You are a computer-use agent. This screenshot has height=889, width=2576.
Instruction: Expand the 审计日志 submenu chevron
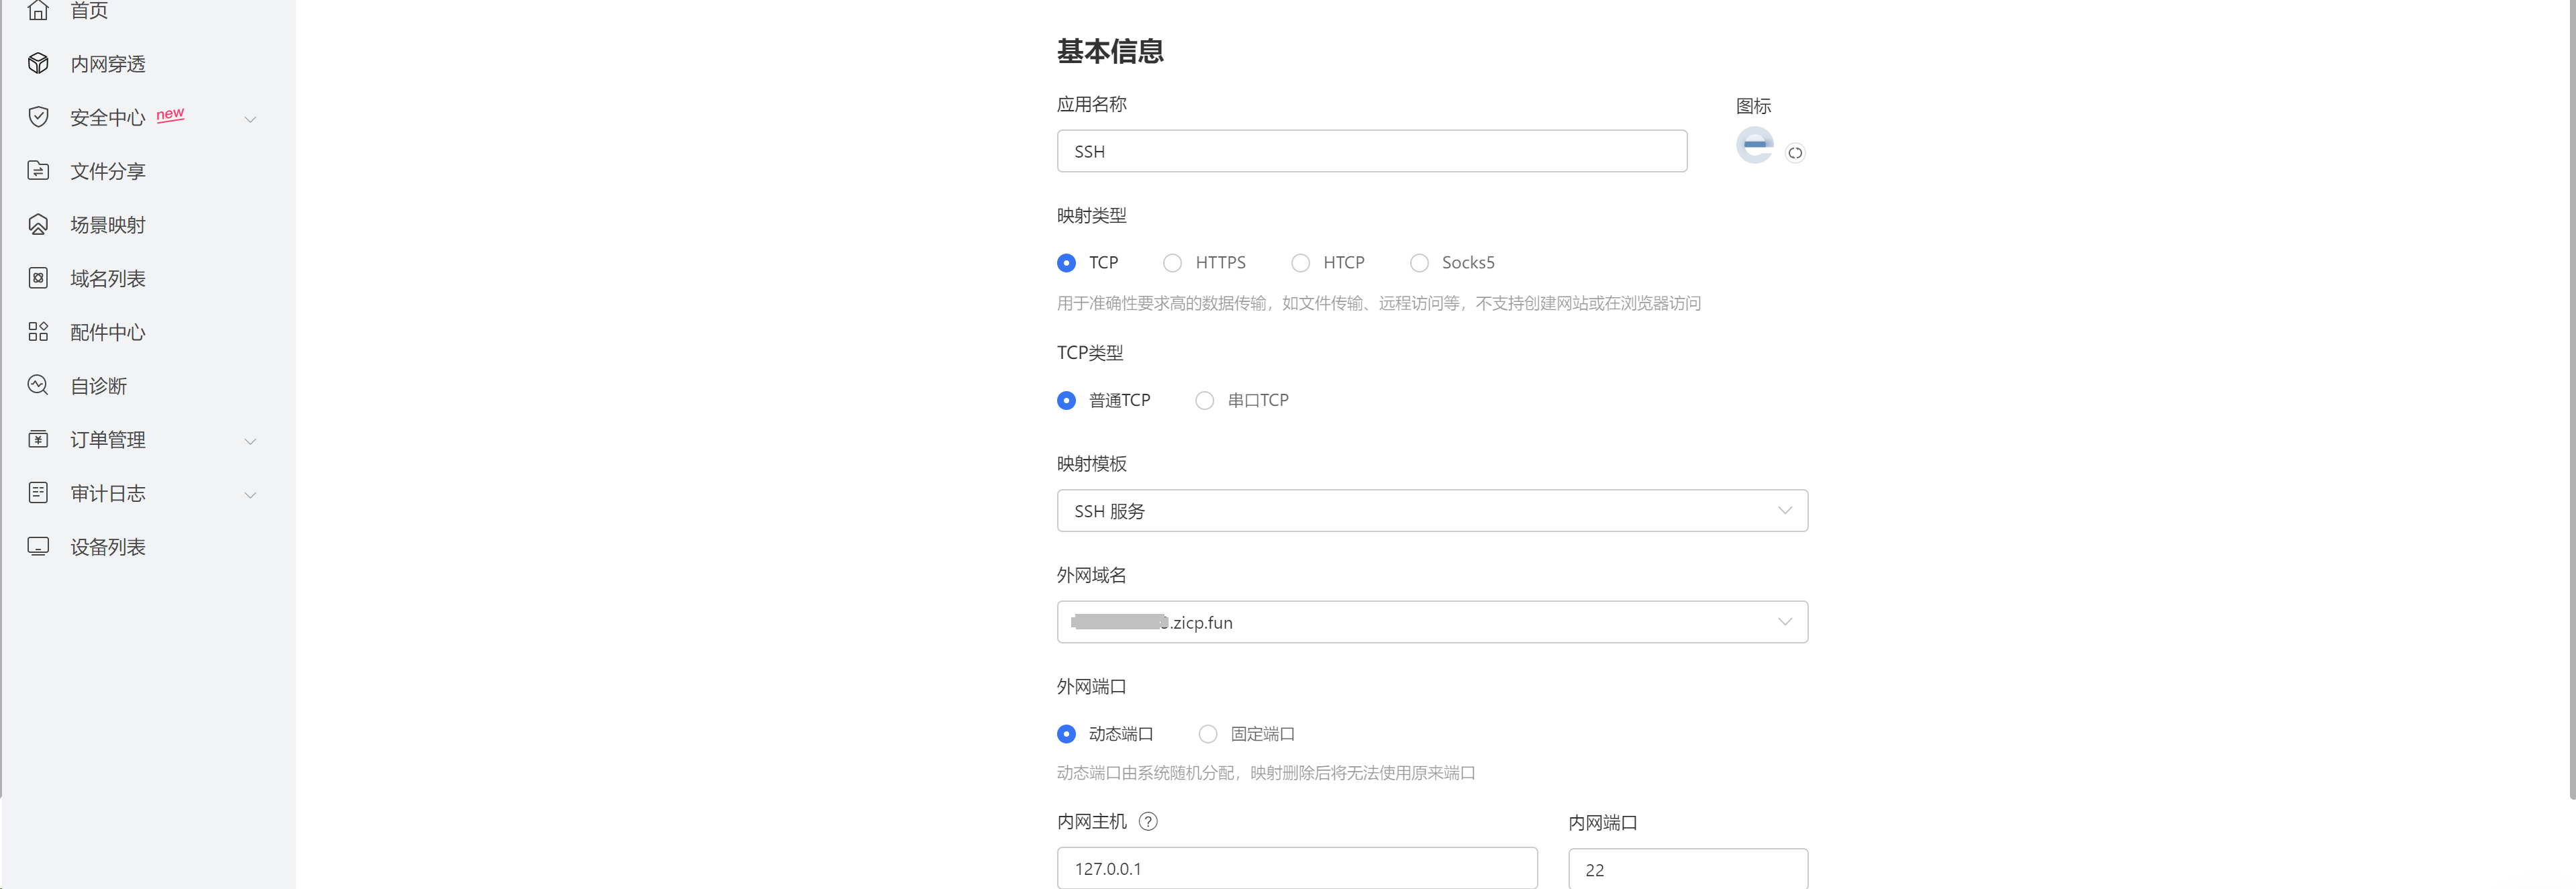coord(250,495)
